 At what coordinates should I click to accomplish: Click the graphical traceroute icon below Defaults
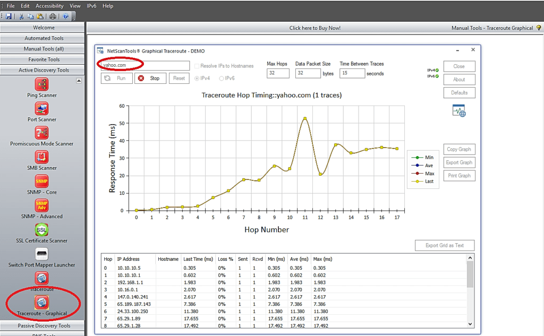click(458, 110)
